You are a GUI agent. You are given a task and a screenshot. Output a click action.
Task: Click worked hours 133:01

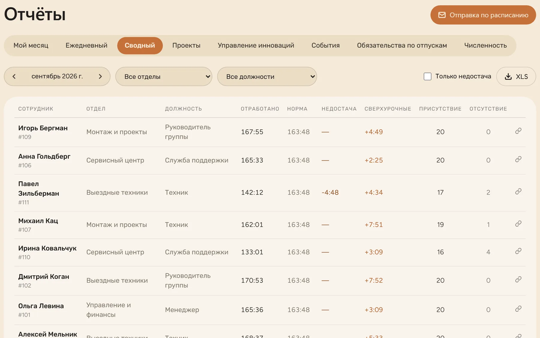point(252,252)
